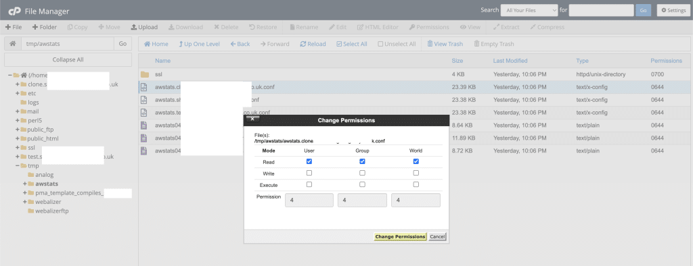Focus the tmp/awstats path field
The height and width of the screenshot is (266, 693).
point(68,44)
